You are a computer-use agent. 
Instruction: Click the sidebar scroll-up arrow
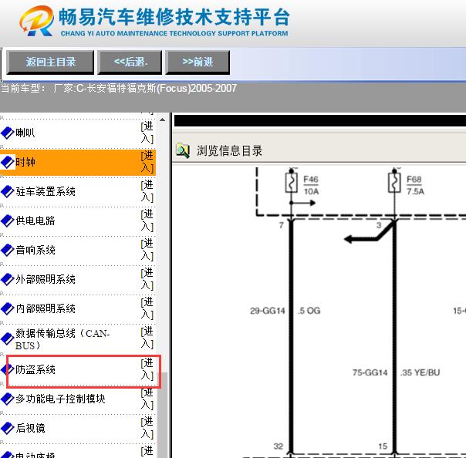162,120
